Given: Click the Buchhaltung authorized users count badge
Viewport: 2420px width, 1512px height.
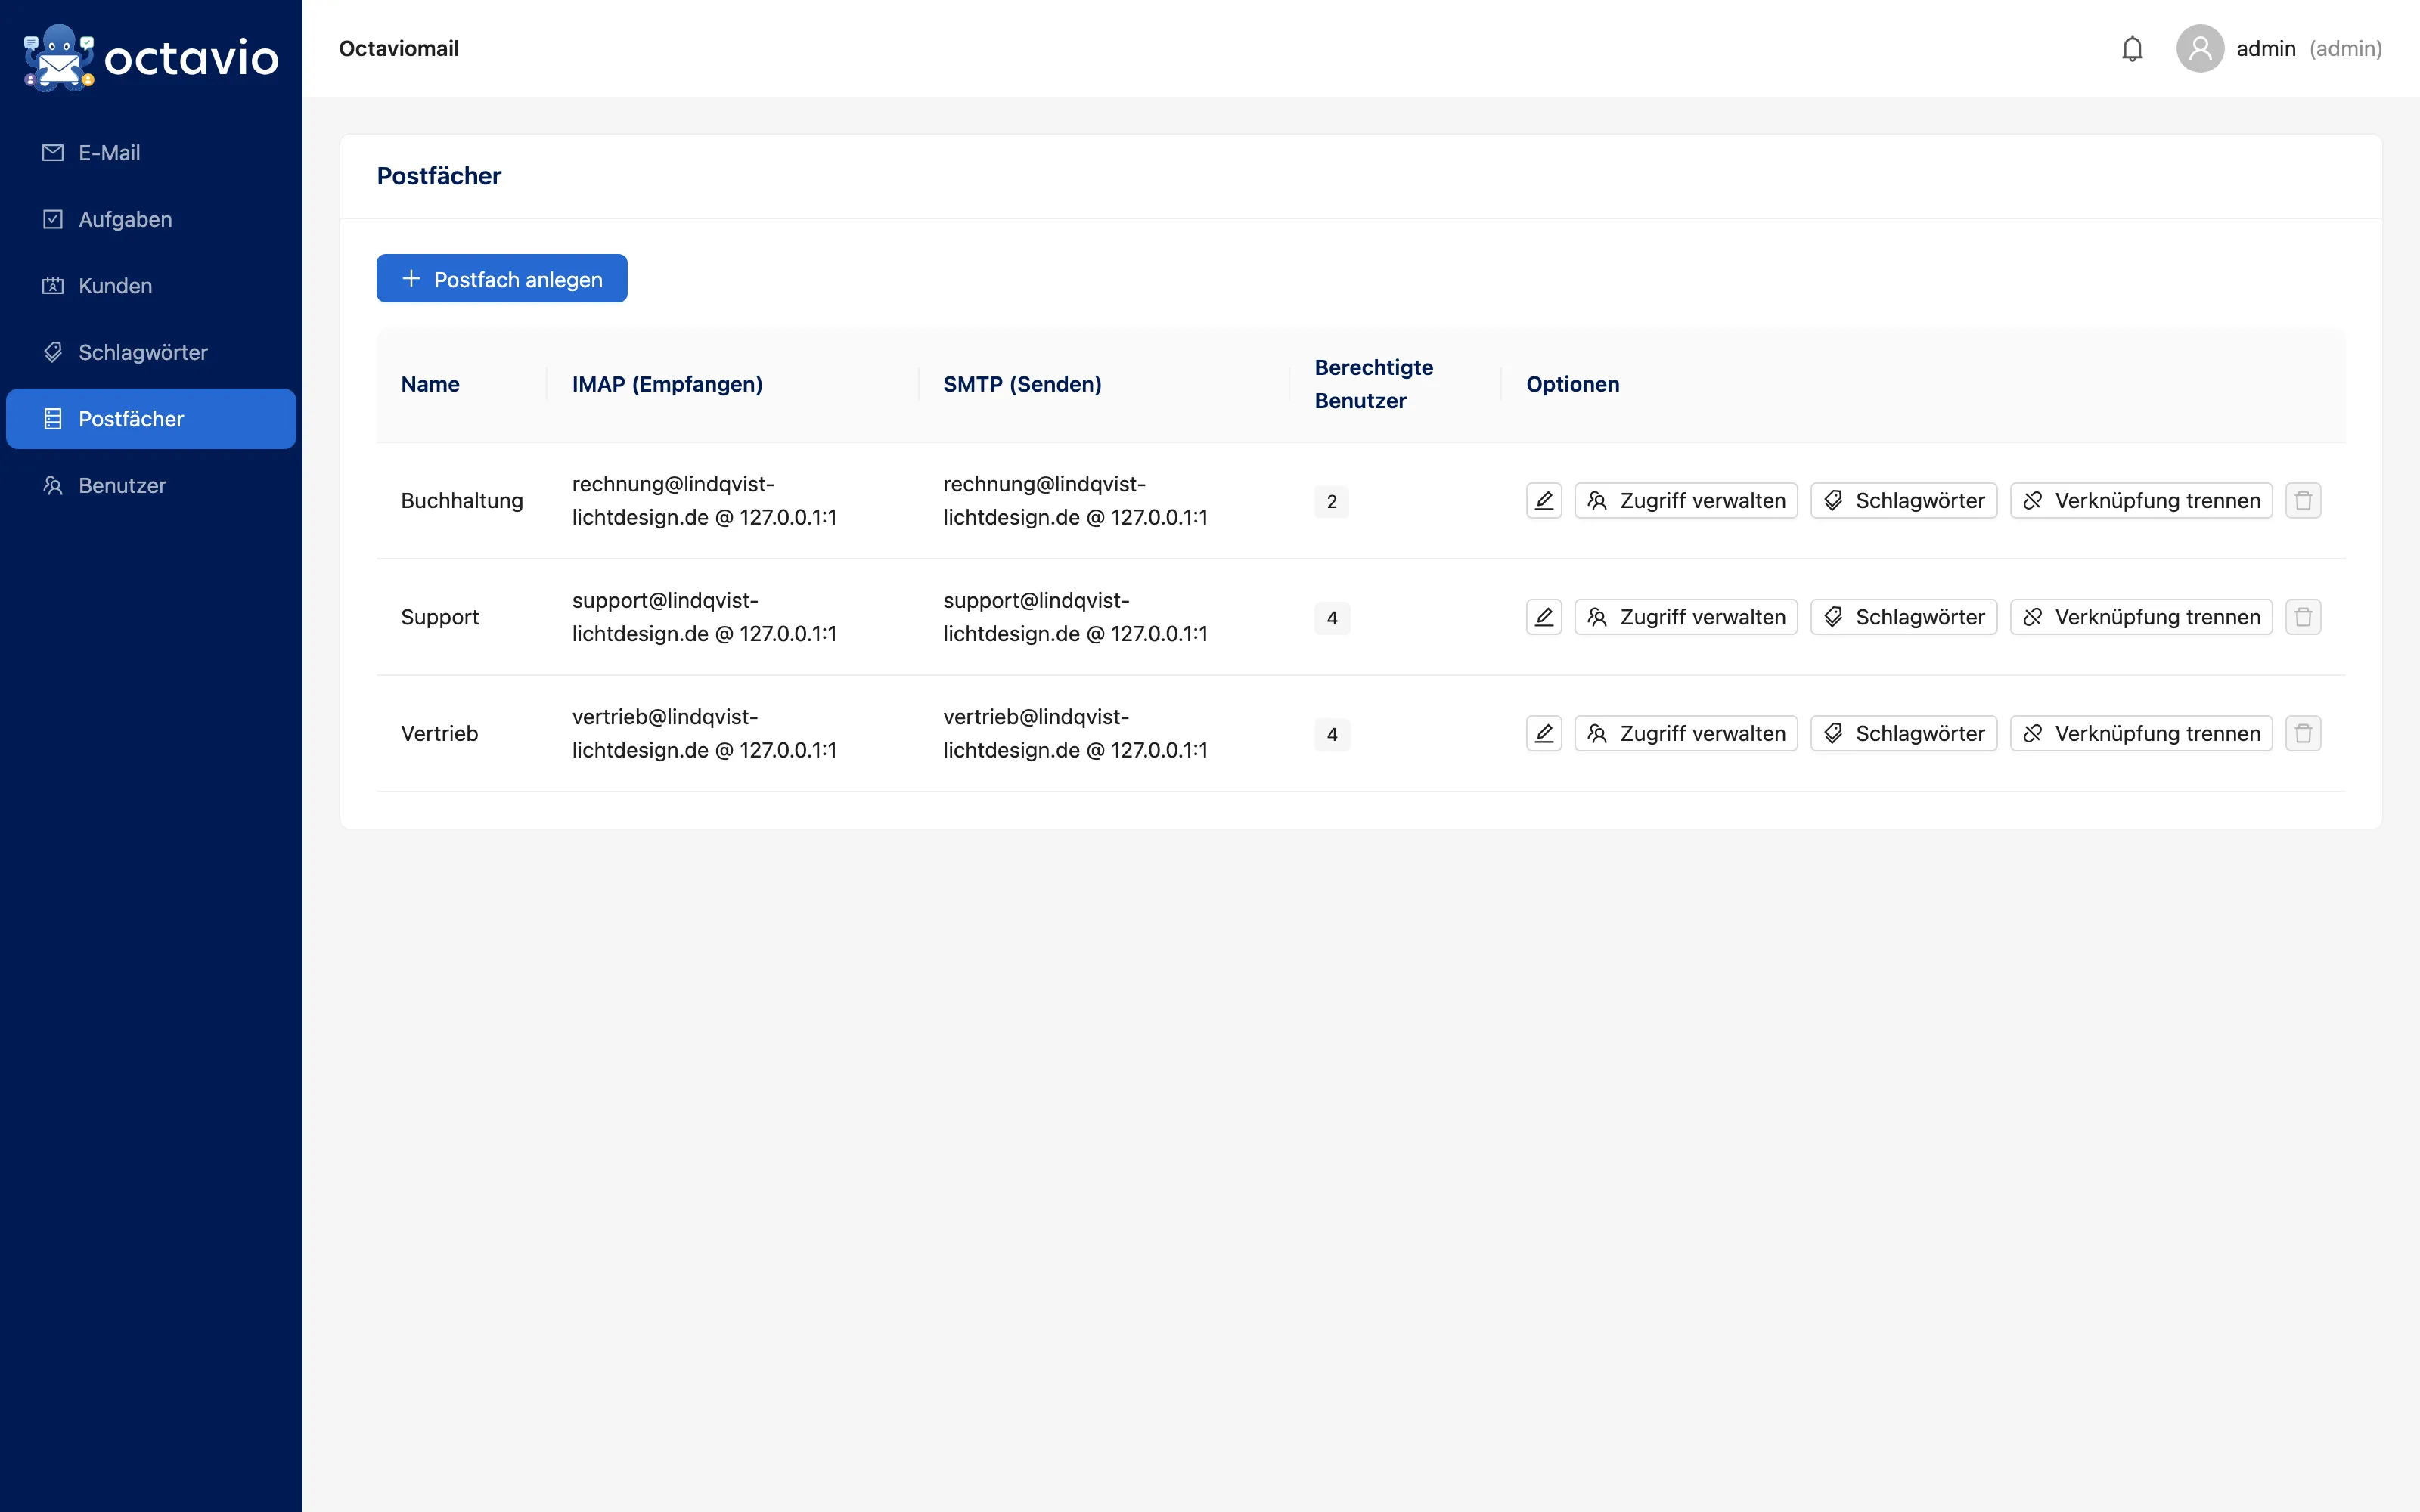Looking at the screenshot, I should [x=1331, y=501].
